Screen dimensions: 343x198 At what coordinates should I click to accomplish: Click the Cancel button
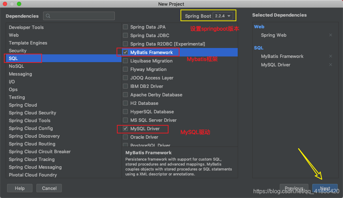49,188
